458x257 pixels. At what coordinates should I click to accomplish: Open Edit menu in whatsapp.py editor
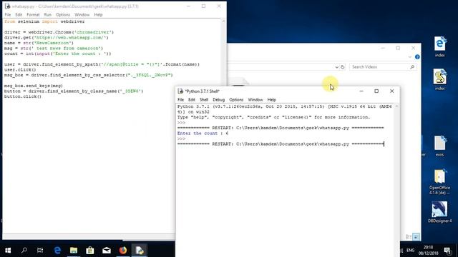pos(19,14)
